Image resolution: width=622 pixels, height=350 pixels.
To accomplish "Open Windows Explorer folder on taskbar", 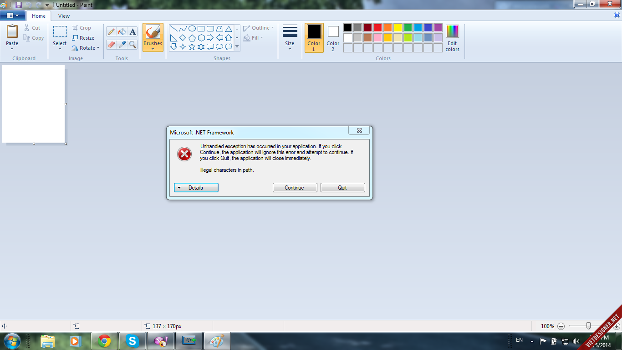I will (x=48, y=341).
